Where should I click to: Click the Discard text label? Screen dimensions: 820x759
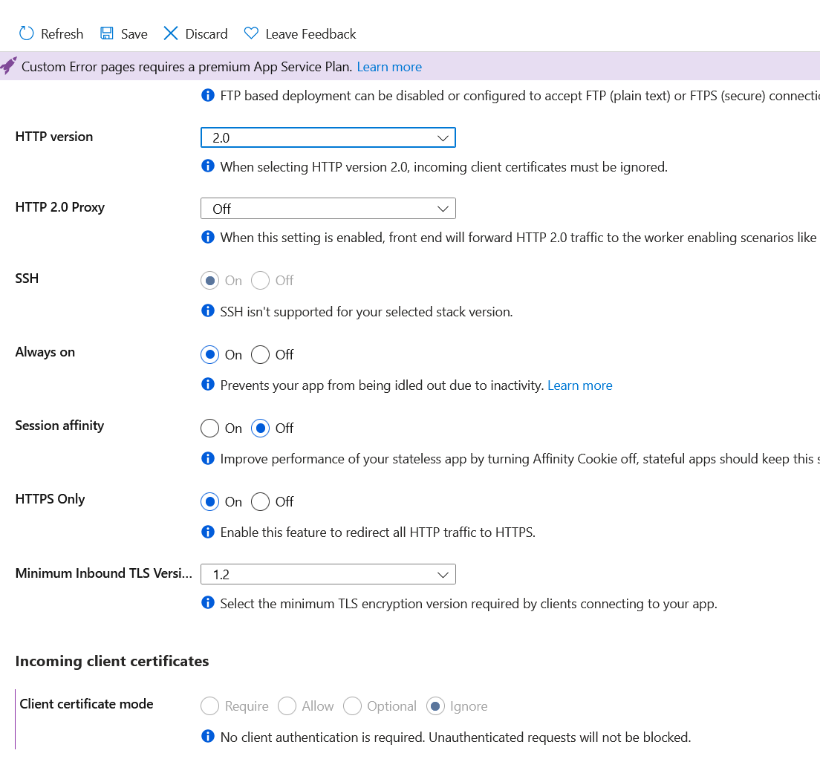point(206,34)
